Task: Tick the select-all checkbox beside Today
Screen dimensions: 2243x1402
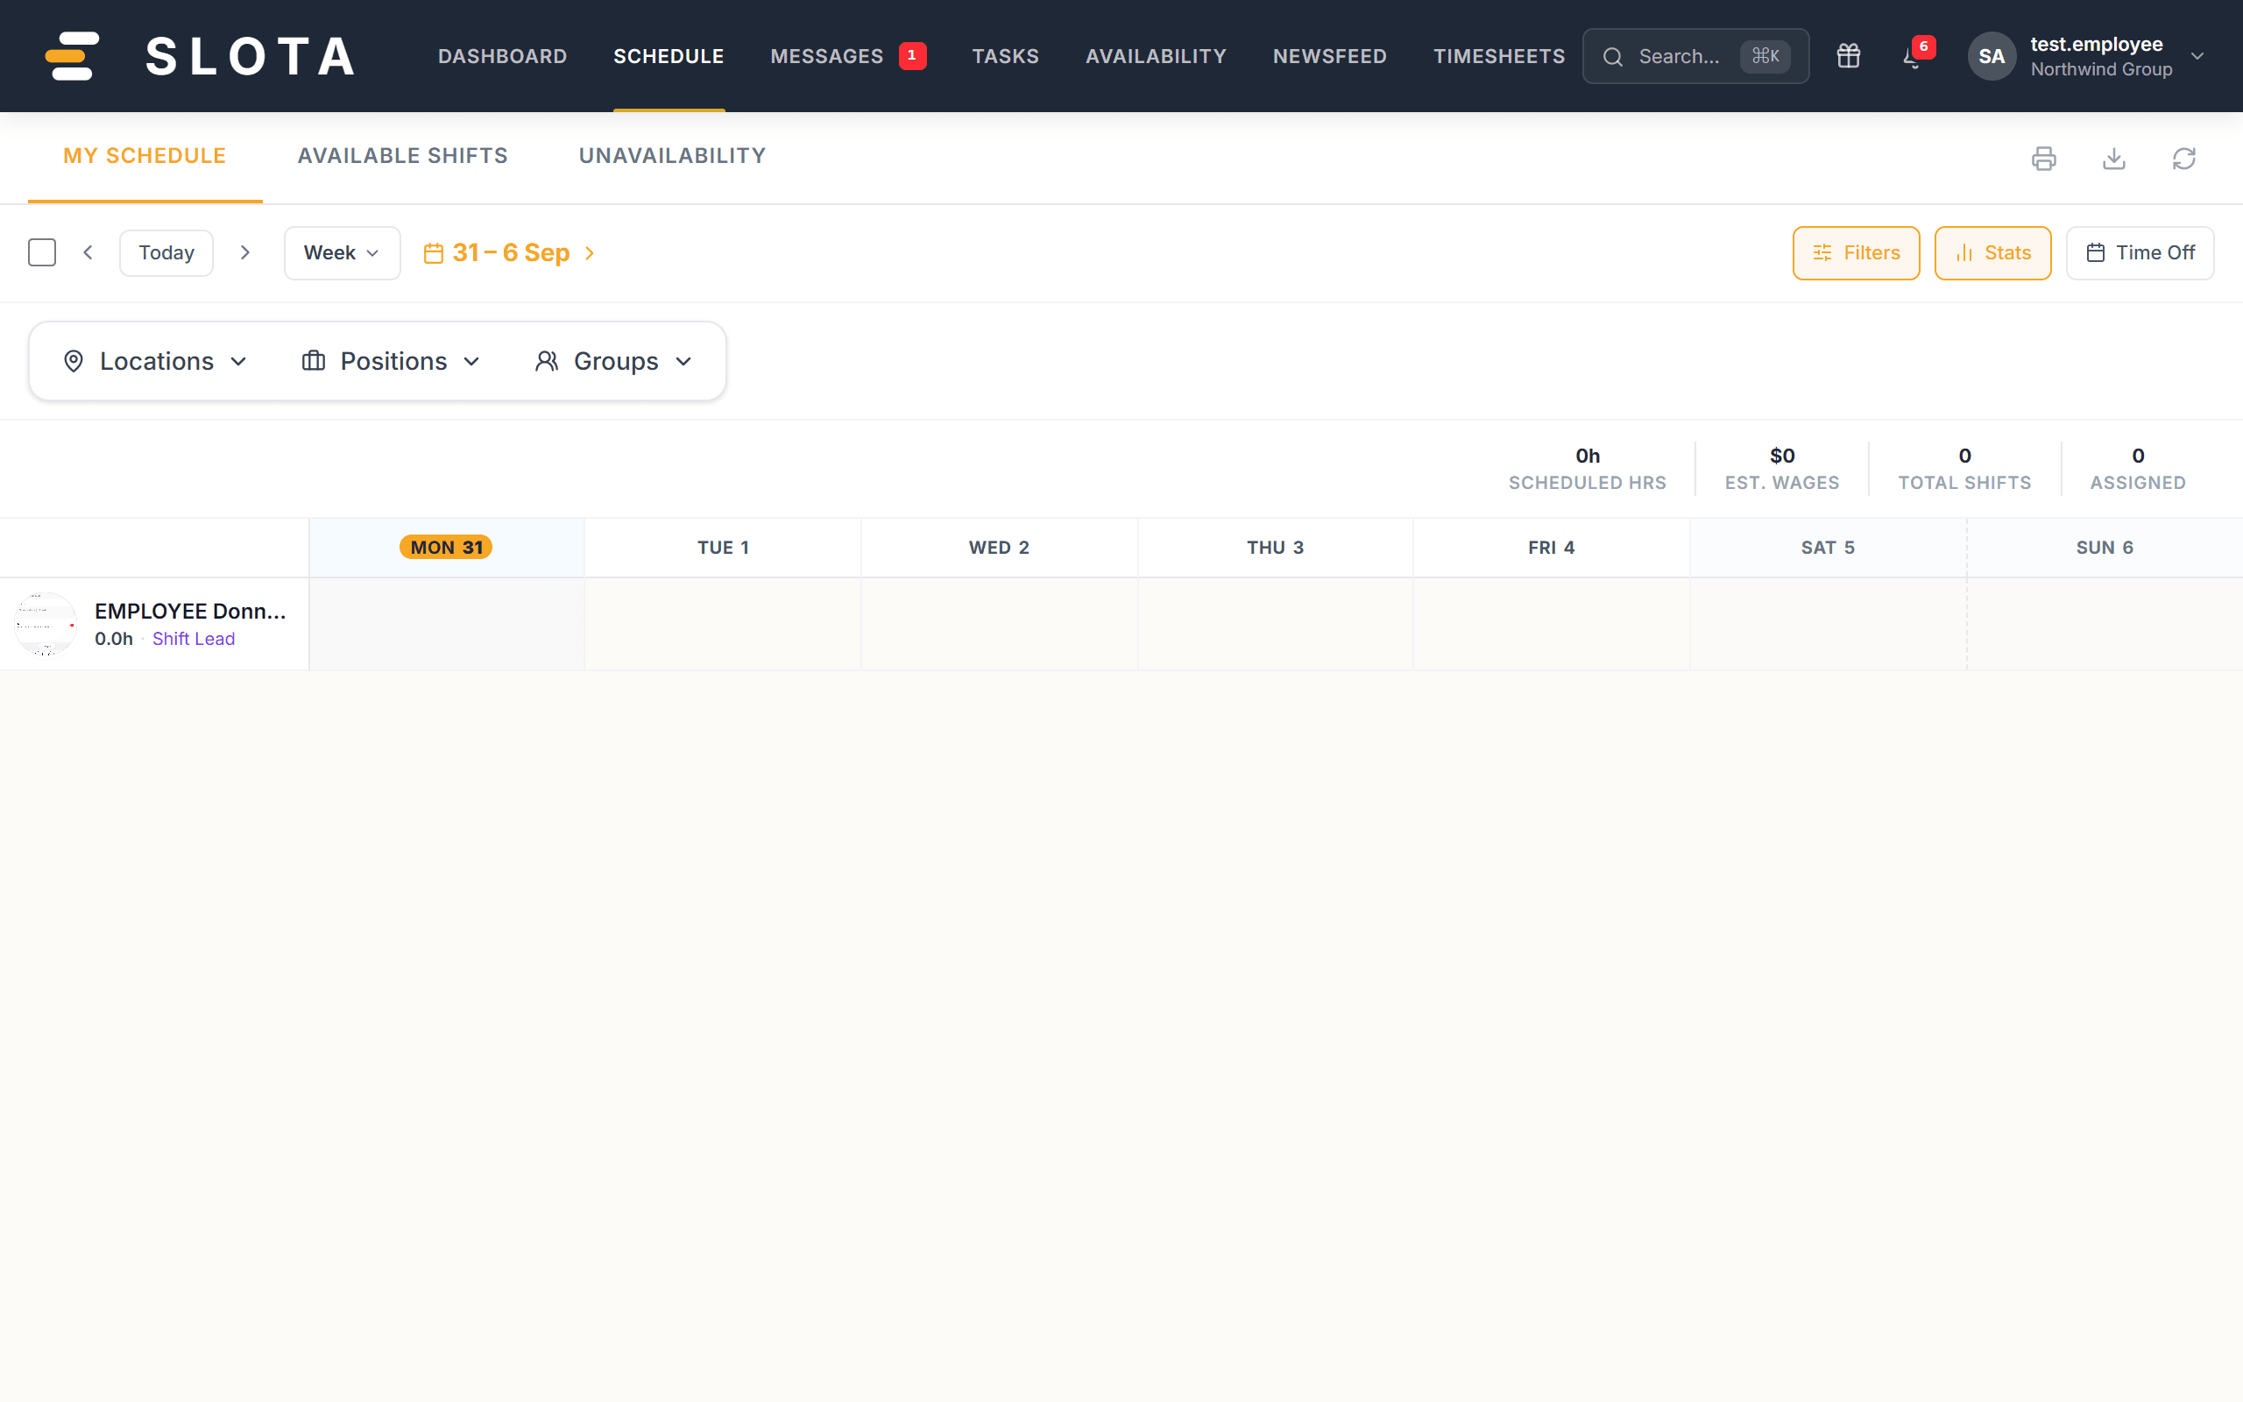Action: tap(42, 252)
